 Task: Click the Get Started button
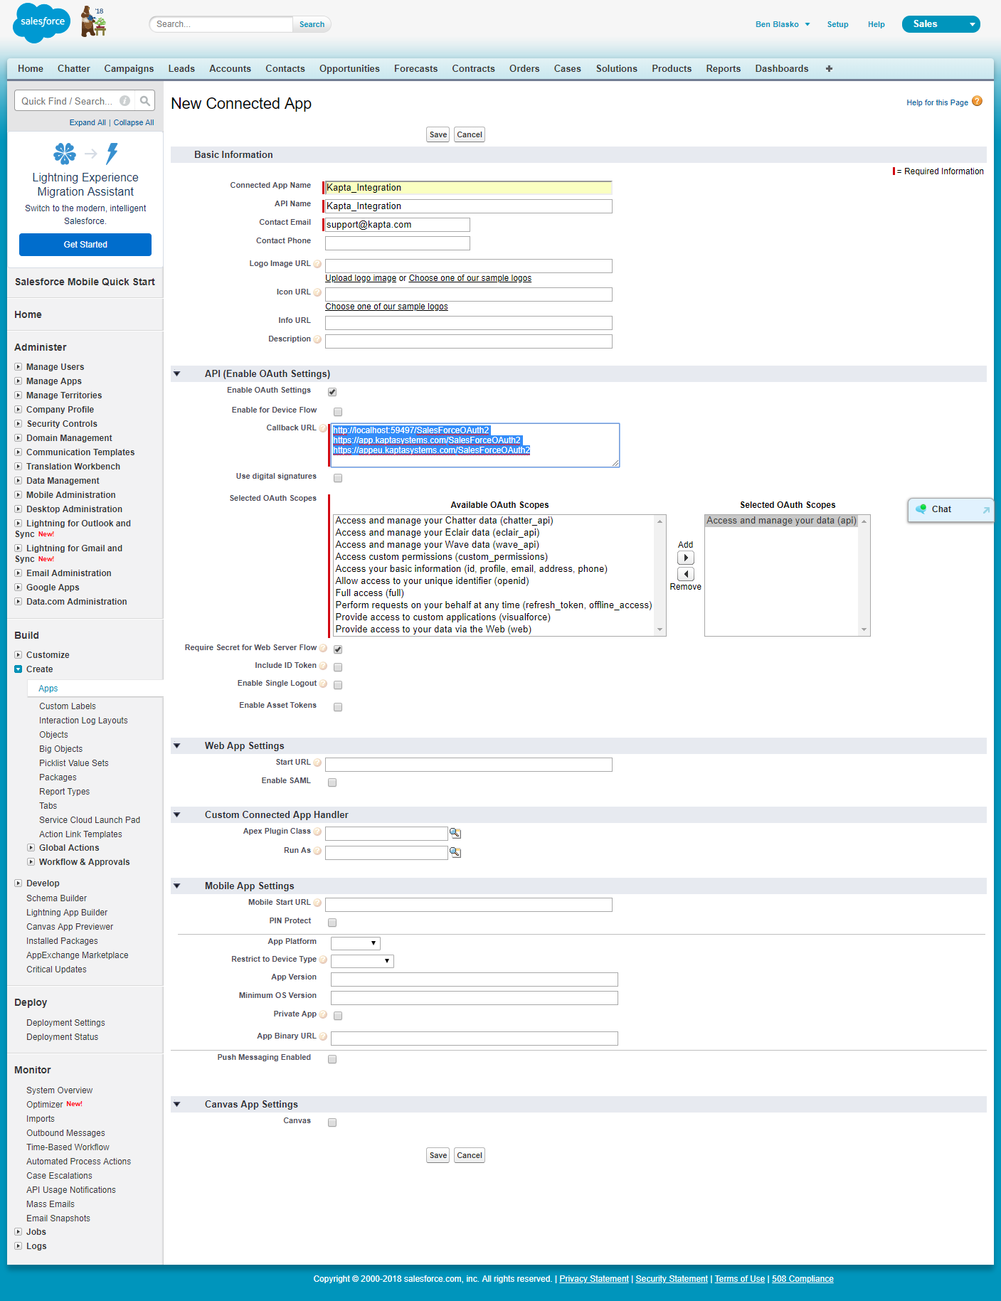[85, 245]
